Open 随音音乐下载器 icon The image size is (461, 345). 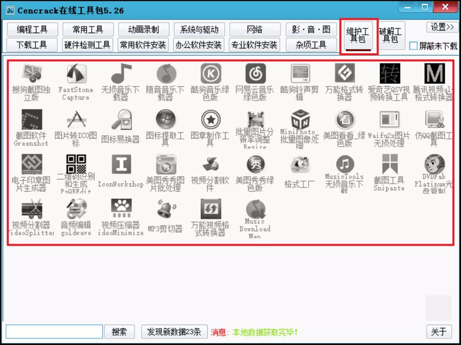(166, 74)
